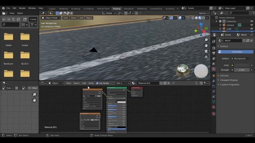This screenshot has height=143, width=255.
Task: Click the blue Z axis gizmo handle
Action: (201, 24)
